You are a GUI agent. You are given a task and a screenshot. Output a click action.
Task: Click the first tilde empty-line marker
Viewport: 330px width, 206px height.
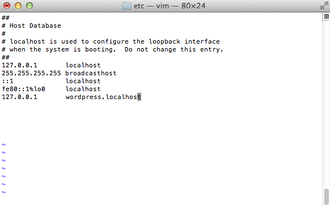pos(3,145)
